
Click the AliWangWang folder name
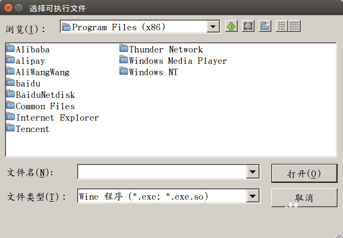point(42,72)
